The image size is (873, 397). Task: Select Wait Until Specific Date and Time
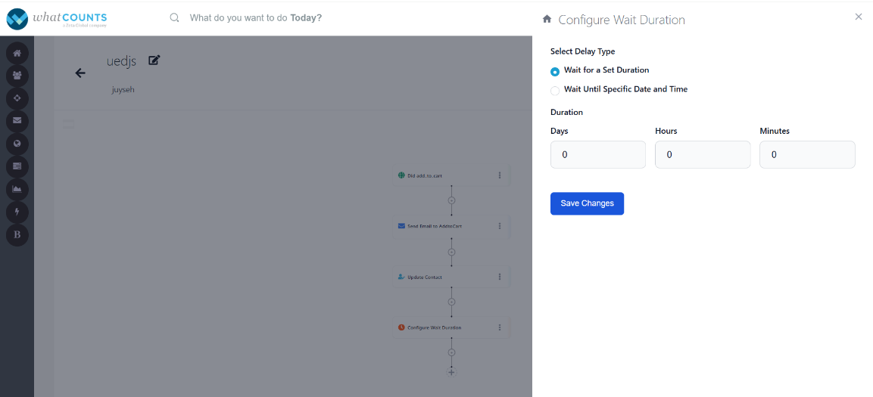pos(555,90)
